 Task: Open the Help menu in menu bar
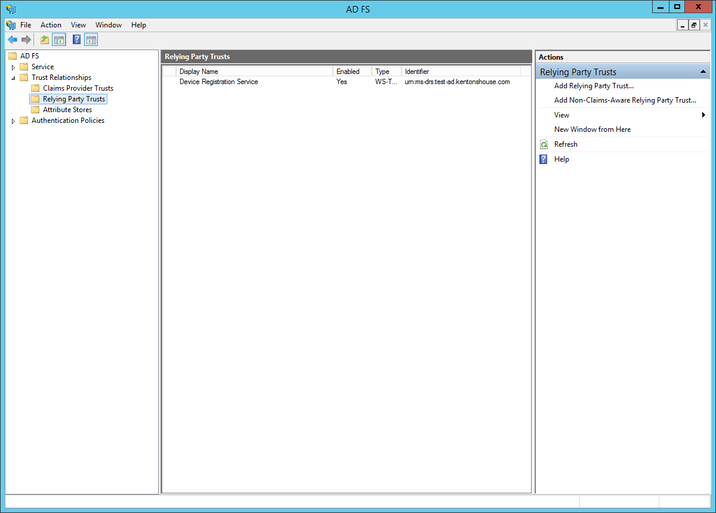(x=138, y=25)
